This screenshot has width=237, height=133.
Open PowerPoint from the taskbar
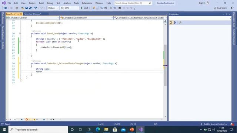click(132, 130)
